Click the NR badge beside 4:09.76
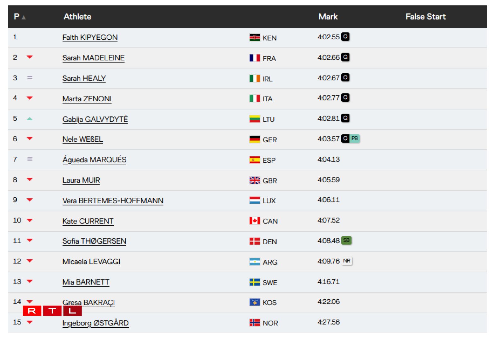This screenshot has width=495, height=339. 347,261
